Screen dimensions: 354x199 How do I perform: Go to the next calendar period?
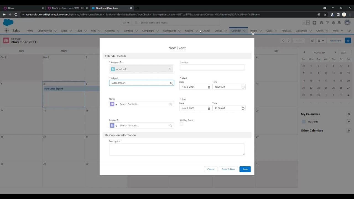(289, 41)
